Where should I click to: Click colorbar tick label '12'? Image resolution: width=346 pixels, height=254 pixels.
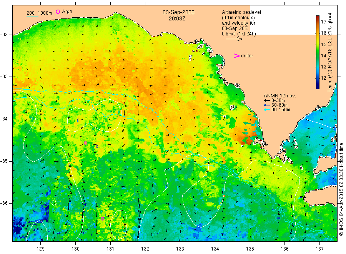(323, 78)
